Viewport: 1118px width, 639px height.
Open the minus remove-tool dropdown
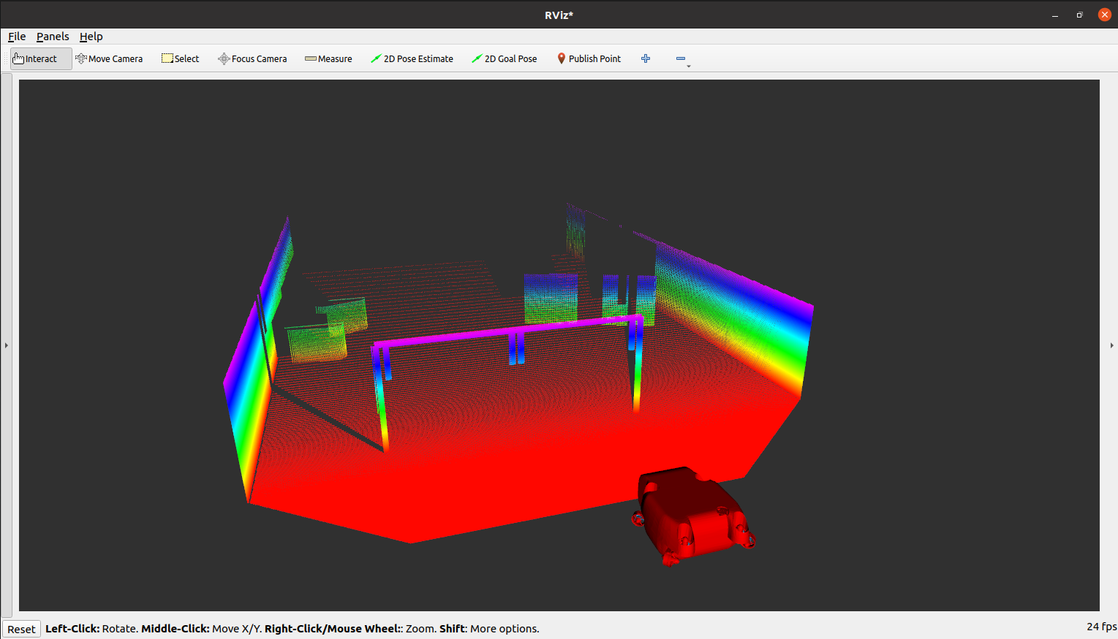point(682,59)
